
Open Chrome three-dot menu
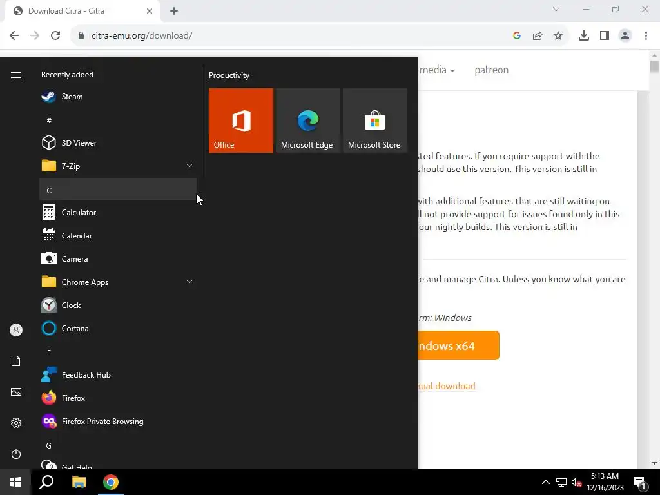click(x=646, y=36)
